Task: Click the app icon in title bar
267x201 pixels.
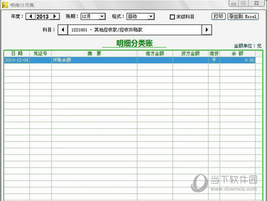Action: tap(5, 5)
